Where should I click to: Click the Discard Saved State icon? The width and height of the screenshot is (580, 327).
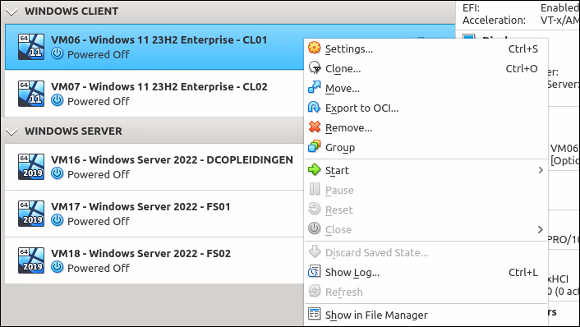click(315, 251)
